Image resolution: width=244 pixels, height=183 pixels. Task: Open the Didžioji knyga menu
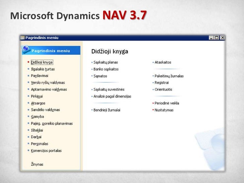[42, 62]
